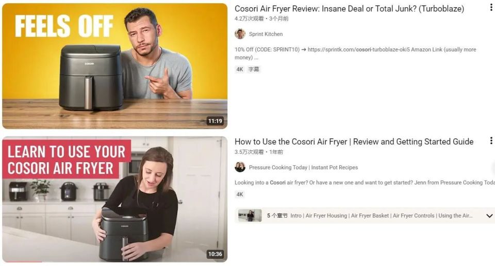Screen dimensions: 495x266
Task: Visit the Sprint Kitchen channel name
Action: pyautogui.click(x=266, y=34)
